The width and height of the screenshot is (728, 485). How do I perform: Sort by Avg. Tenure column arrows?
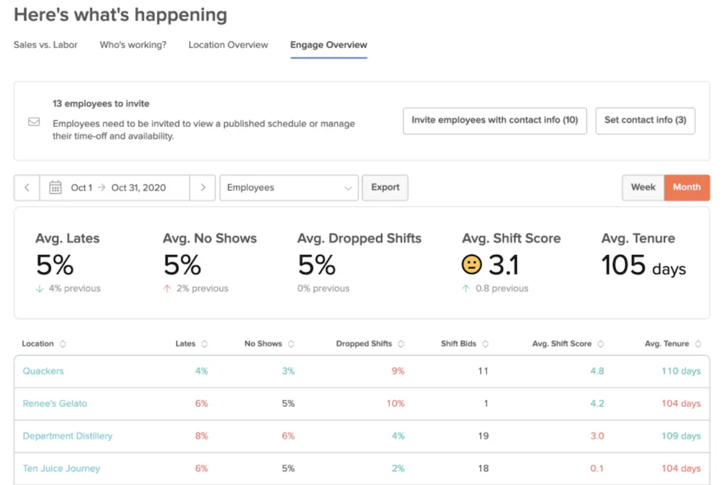[698, 344]
